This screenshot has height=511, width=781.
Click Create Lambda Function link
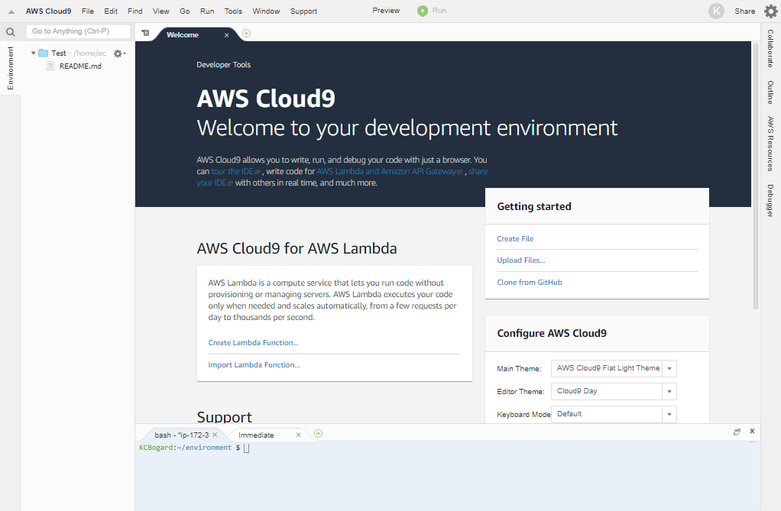253,343
